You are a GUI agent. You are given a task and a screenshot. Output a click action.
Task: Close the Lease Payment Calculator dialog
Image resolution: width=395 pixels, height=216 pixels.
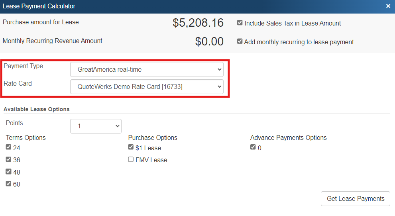[x=388, y=6]
